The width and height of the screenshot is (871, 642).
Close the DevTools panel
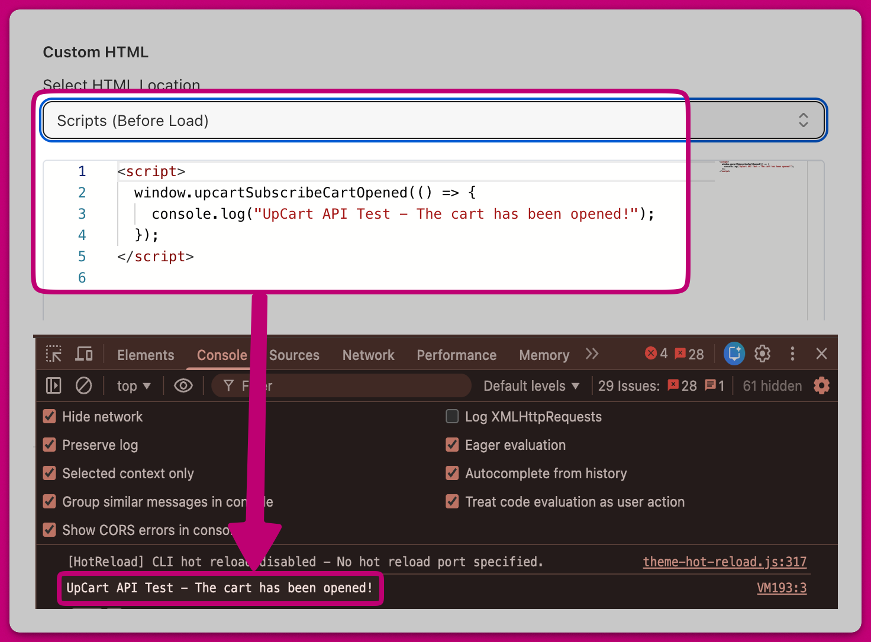[x=821, y=354]
